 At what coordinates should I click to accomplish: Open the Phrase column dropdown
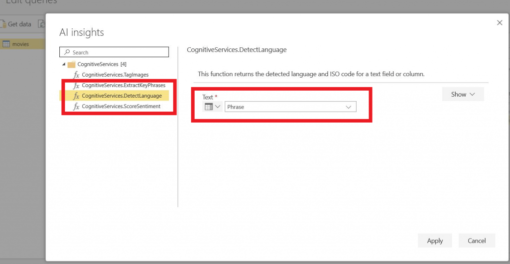coord(290,107)
